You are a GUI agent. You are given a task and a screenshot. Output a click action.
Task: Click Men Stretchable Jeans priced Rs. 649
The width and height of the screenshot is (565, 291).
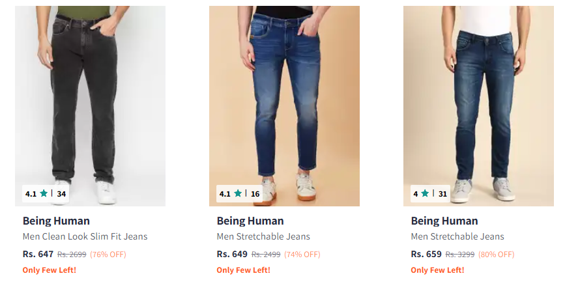coord(263,236)
